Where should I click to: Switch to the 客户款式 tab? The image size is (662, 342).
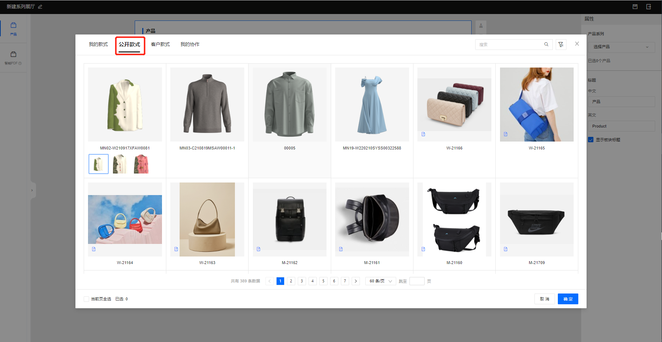[x=160, y=45]
